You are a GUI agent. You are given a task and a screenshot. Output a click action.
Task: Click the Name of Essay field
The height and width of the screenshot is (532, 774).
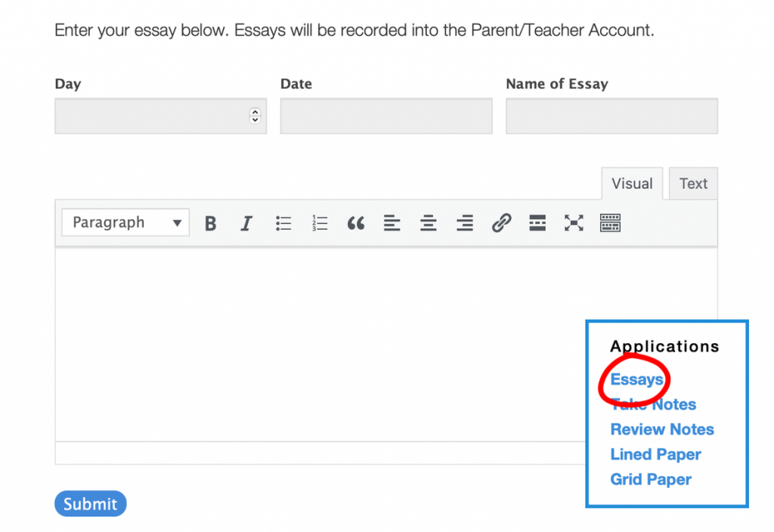[611, 116]
